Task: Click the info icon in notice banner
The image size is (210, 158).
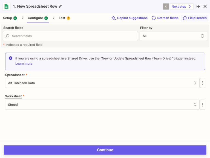Action: point(11,58)
